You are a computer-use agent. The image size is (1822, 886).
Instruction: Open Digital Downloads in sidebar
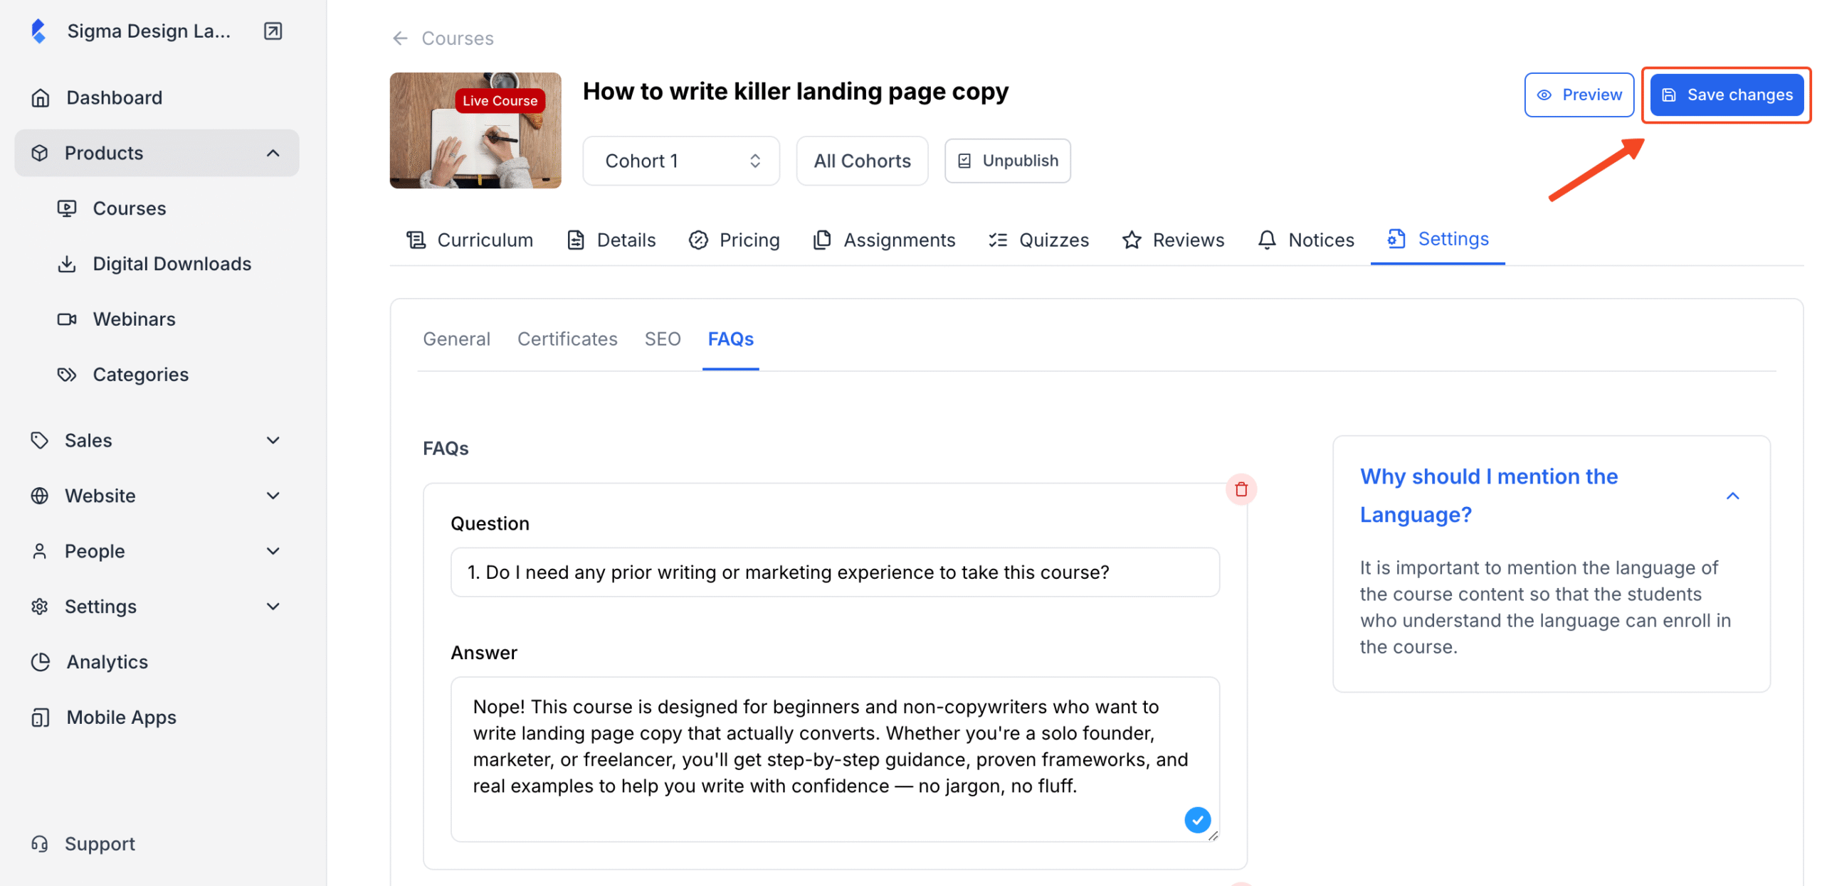click(172, 264)
